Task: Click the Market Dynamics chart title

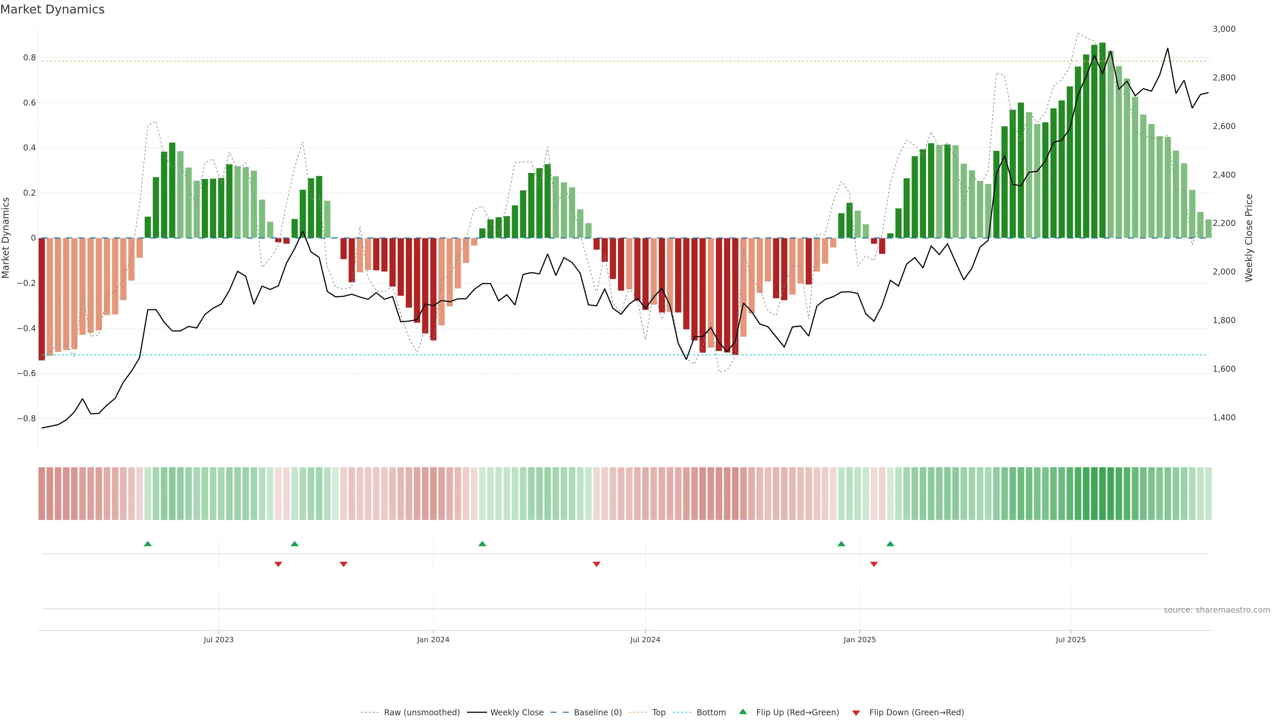Action: tap(53, 9)
